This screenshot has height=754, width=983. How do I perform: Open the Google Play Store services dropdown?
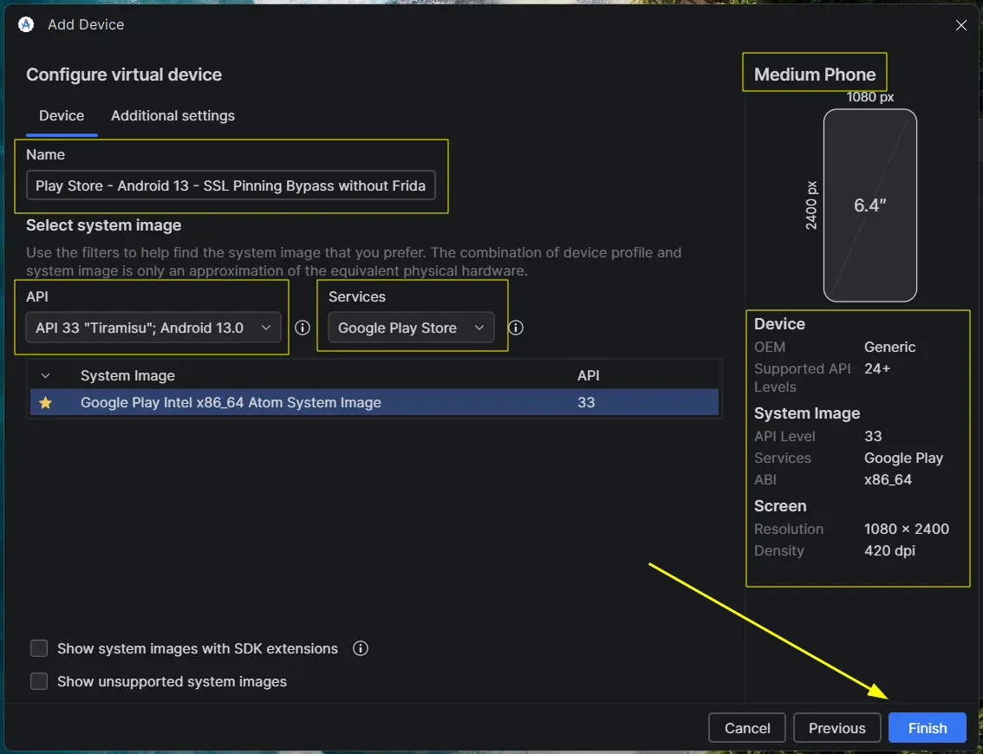[x=411, y=328]
